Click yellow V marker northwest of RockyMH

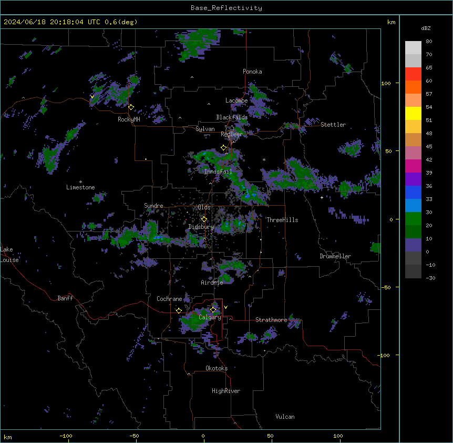point(92,97)
